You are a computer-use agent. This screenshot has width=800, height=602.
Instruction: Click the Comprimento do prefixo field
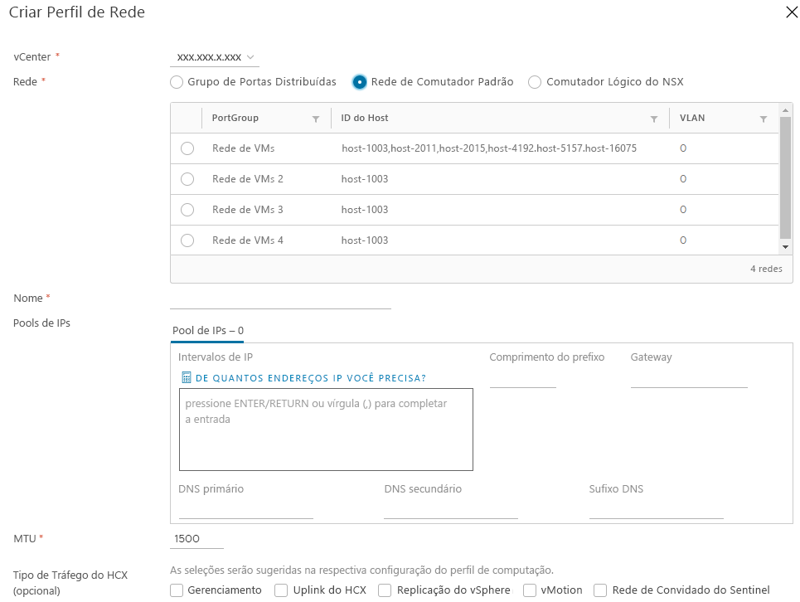(x=523, y=380)
